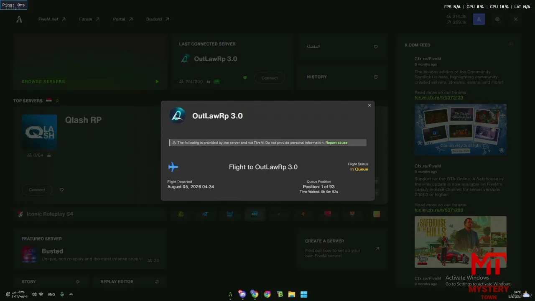Open FiveM settings via the gear icon
Screen dimensions: 535x301
pos(497,19)
